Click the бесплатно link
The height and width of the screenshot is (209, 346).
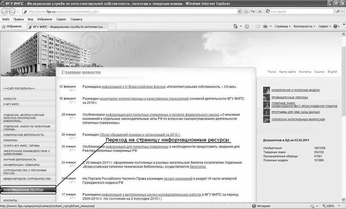tap(198, 167)
